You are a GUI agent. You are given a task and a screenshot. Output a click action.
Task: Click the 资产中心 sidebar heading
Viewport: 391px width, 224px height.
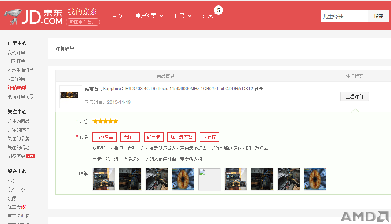(x=17, y=172)
